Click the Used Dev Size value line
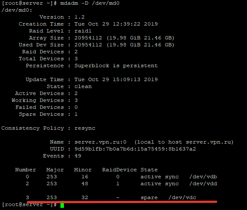This screenshot has height=210, width=247. click(x=124, y=45)
